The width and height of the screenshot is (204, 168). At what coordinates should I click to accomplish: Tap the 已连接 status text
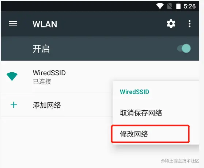[42, 81]
